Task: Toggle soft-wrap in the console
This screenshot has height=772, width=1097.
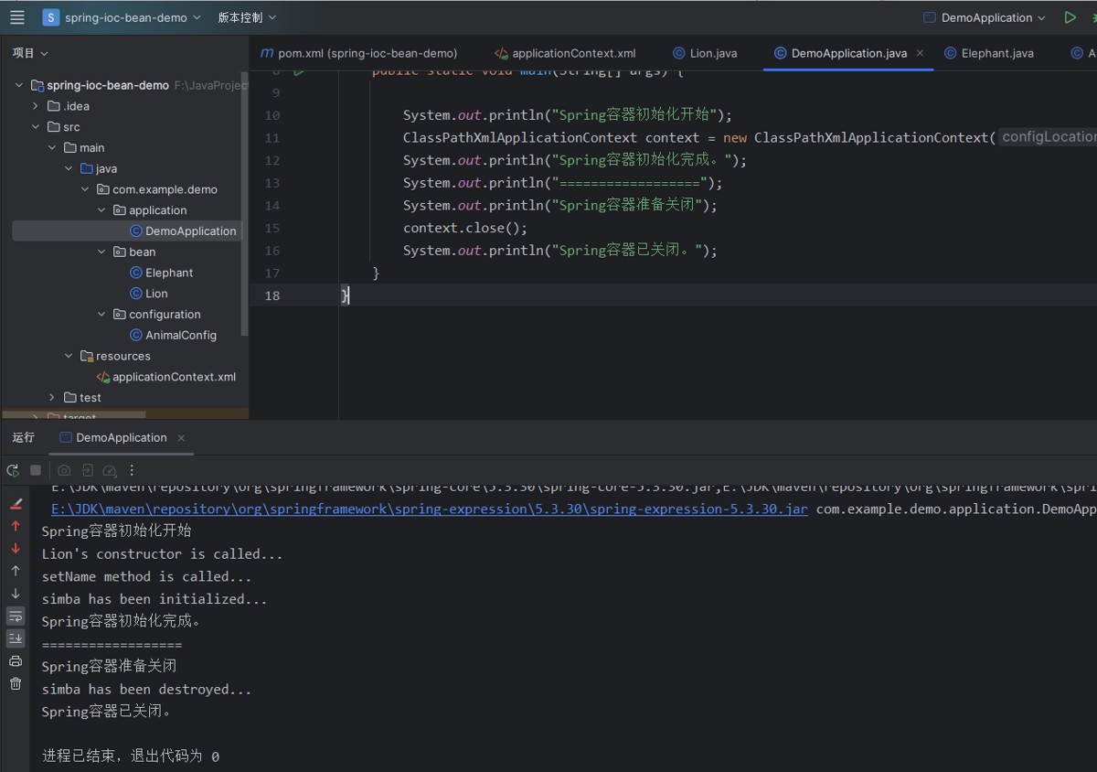Action: (x=16, y=616)
